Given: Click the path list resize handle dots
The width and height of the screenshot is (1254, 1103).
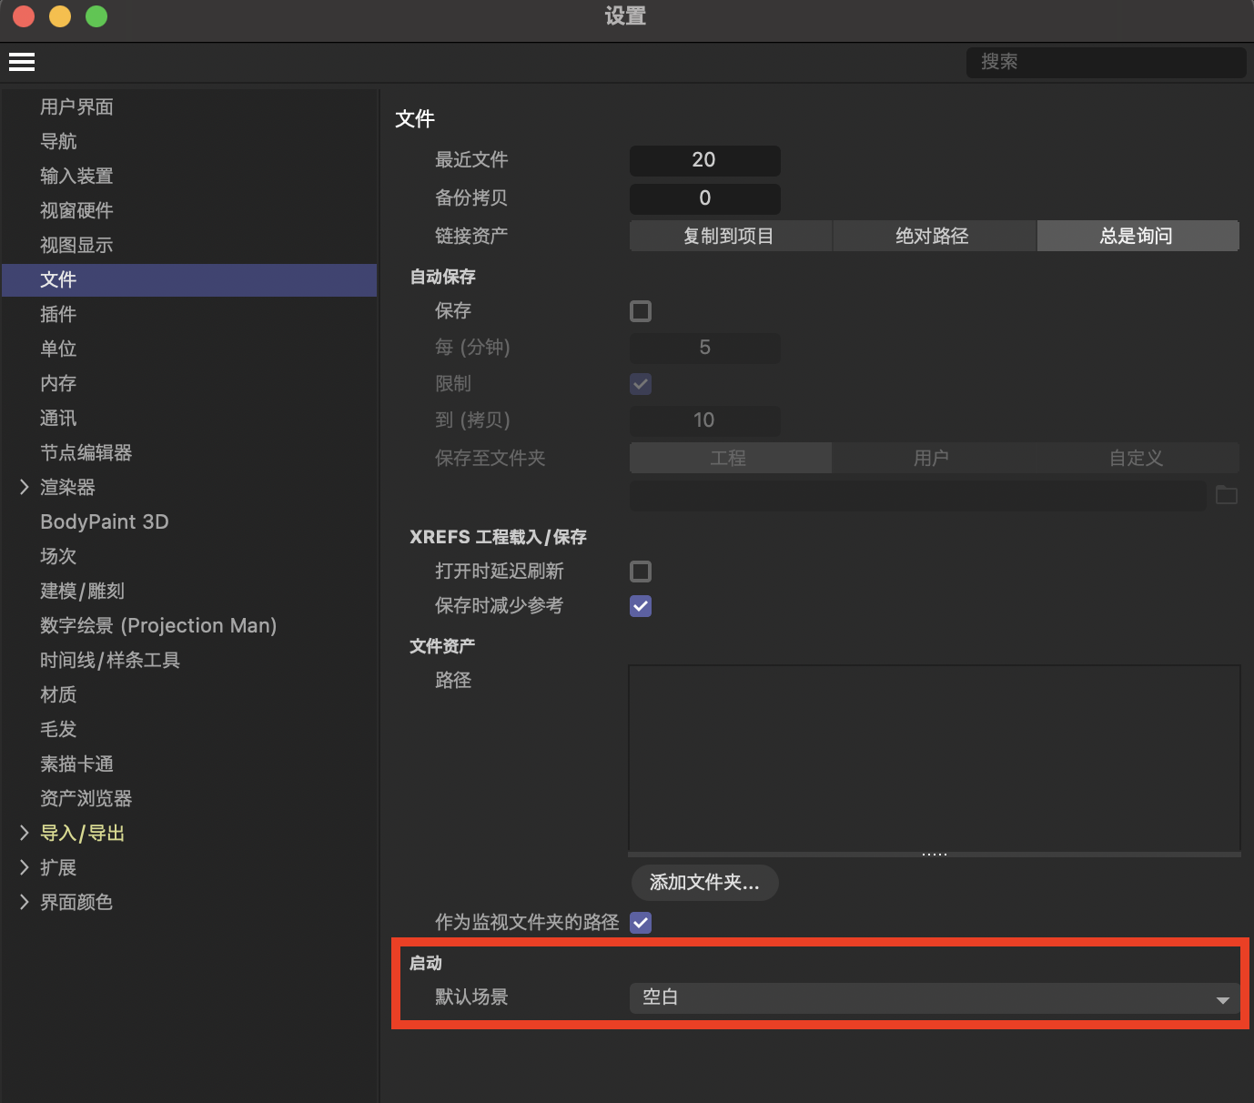Looking at the screenshot, I should coord(935,855).
